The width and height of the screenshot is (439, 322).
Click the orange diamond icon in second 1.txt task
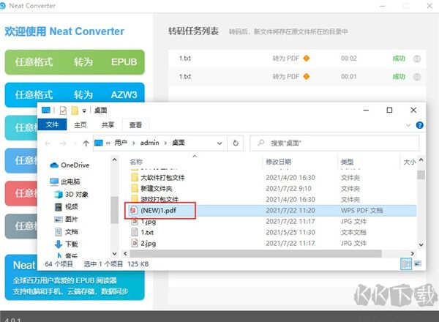pyautogui.click(x=307, y=76)
